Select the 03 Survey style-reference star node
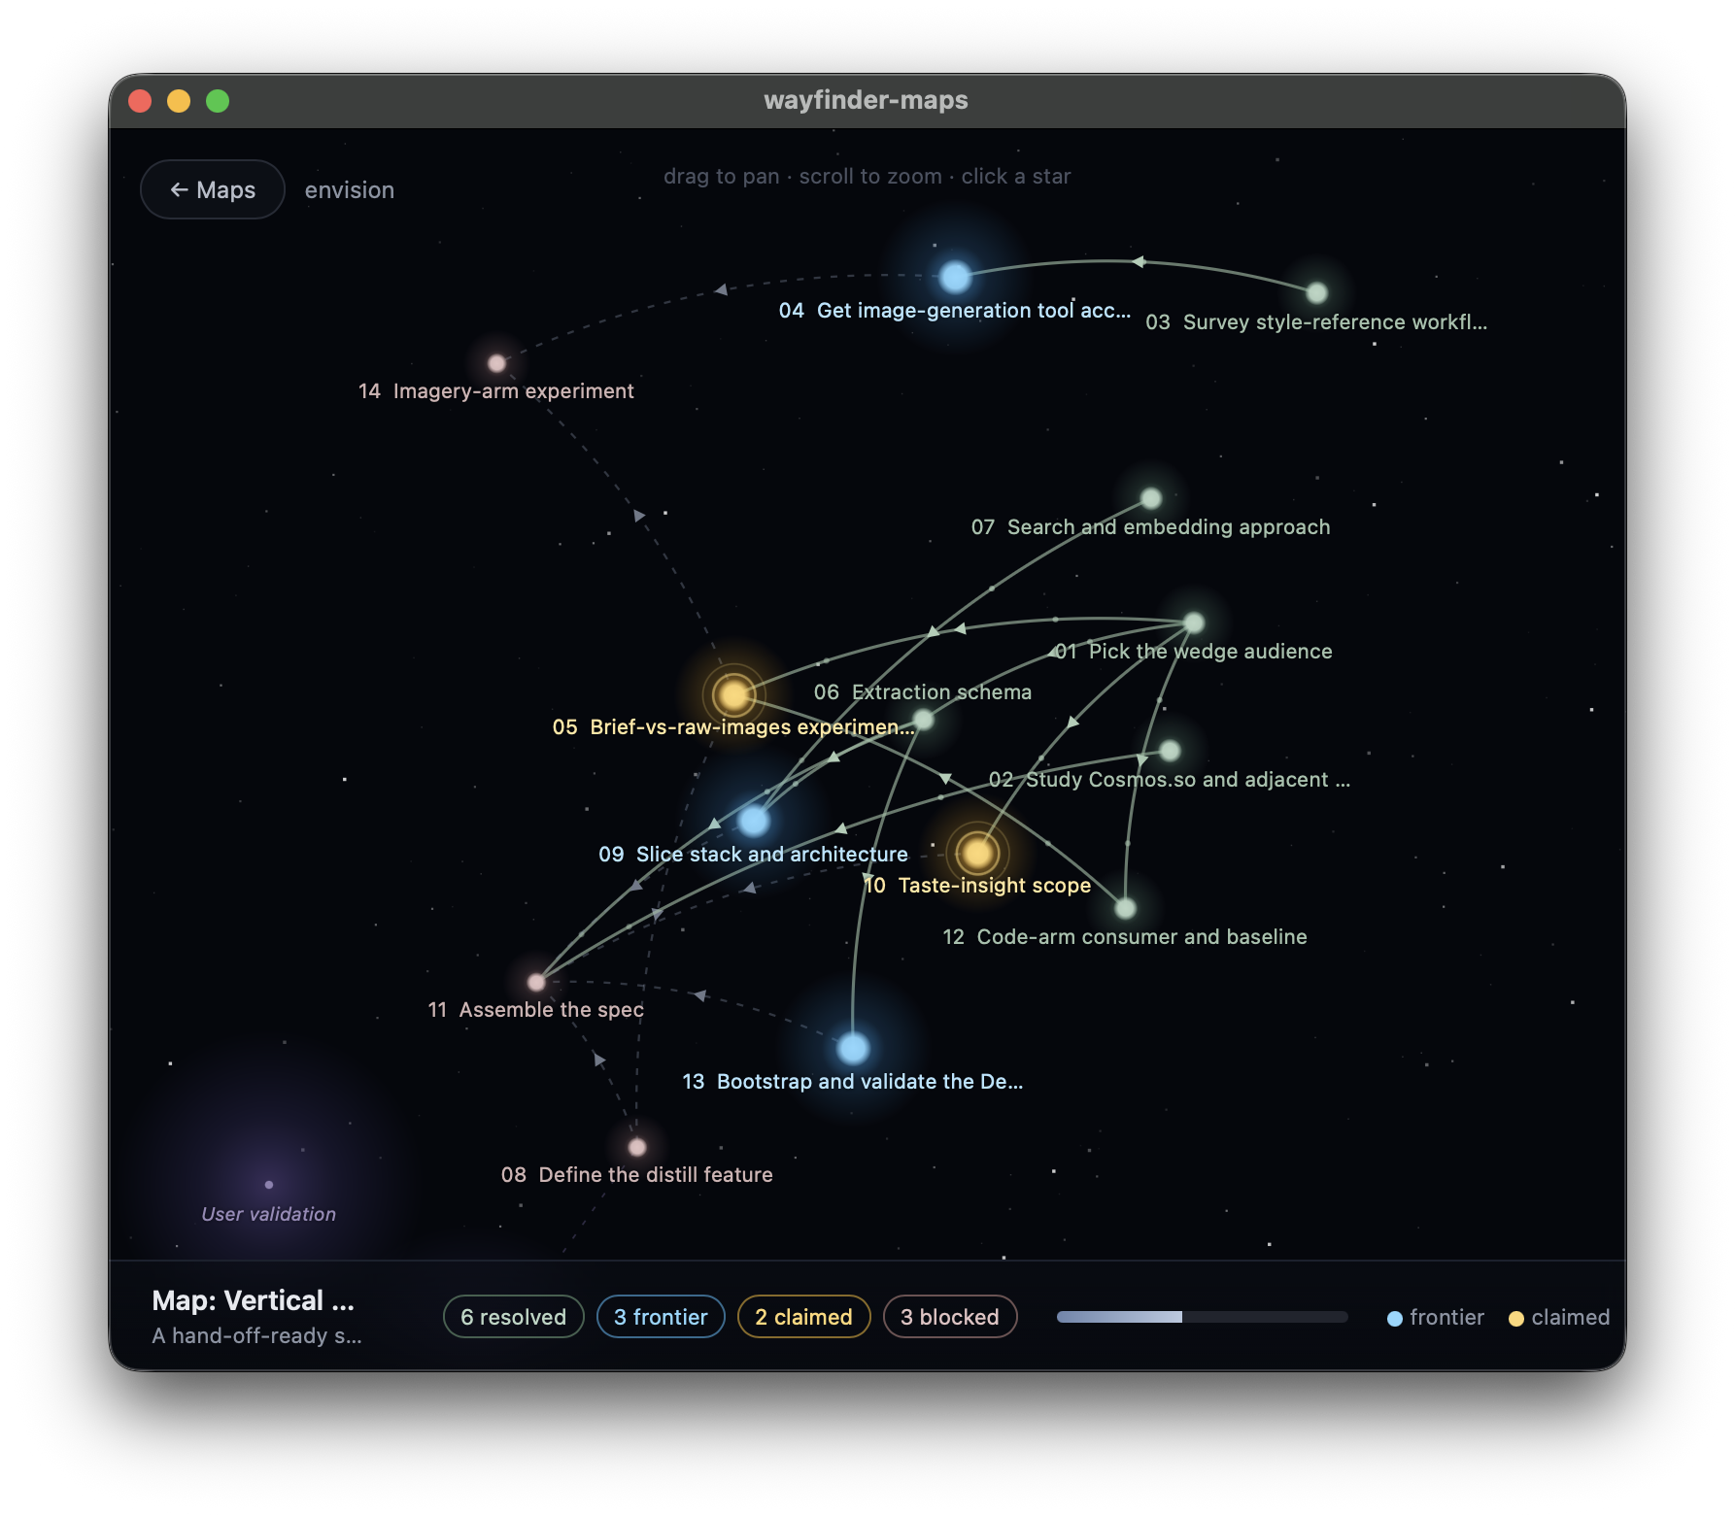 pyautogui.click(x=1316, y=292)
